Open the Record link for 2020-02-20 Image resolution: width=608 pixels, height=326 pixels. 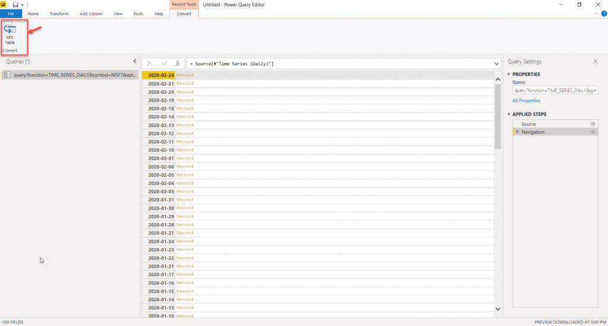[x=185, y=92]
